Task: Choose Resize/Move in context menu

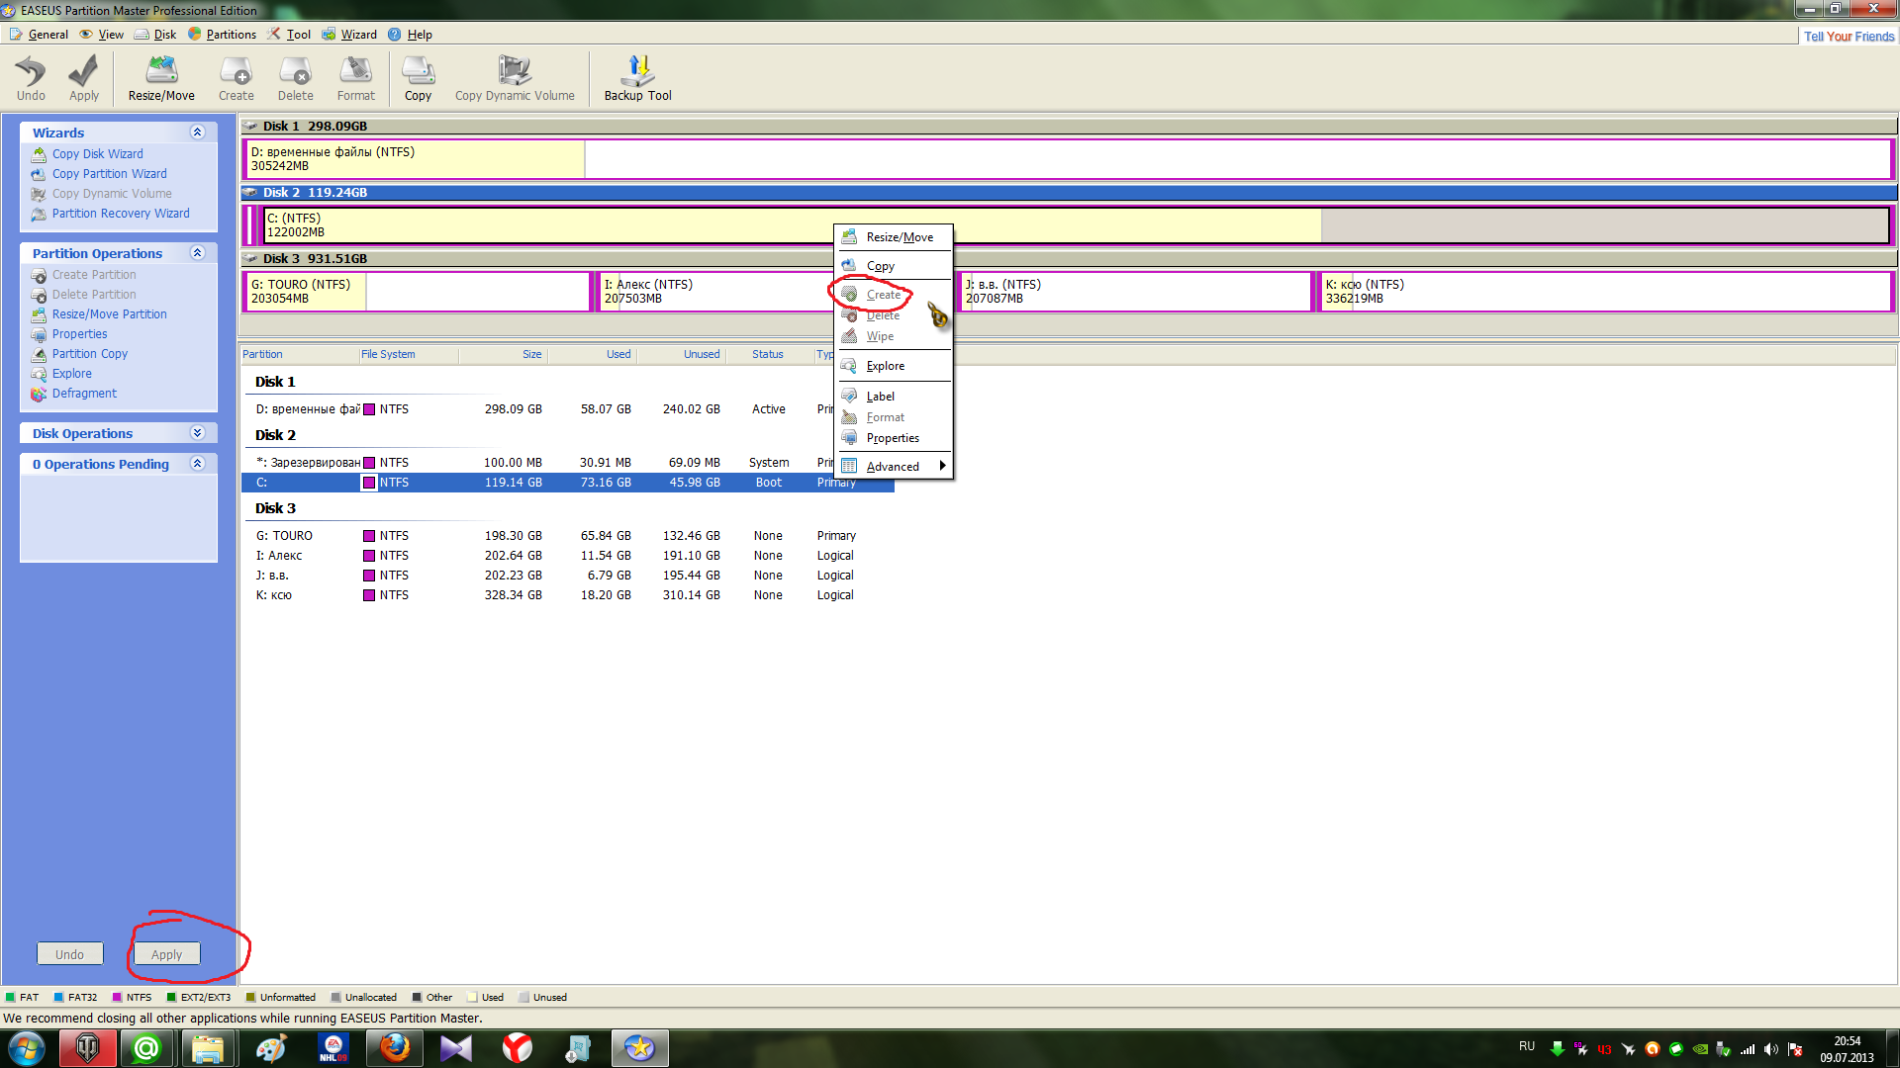Action: point(894,237)
